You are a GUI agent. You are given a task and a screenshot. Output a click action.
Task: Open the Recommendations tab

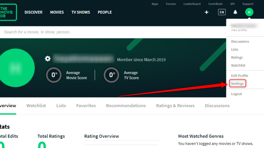126,106
